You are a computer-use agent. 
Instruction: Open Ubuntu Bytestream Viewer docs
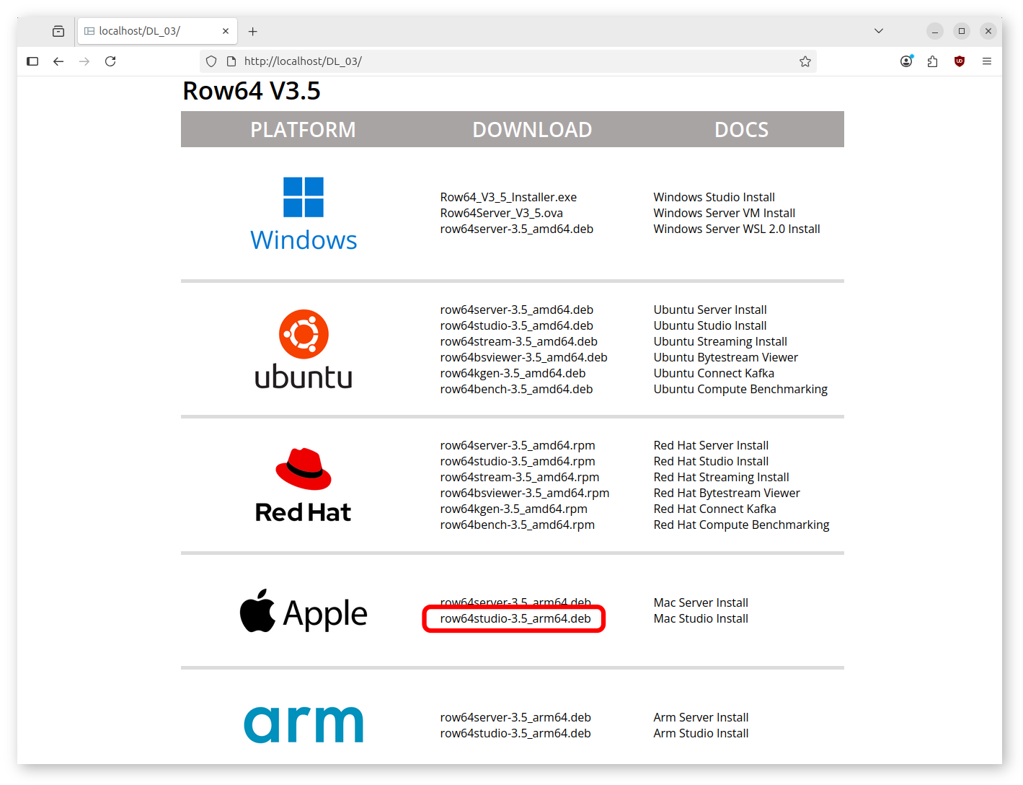(x=725, y=357)
